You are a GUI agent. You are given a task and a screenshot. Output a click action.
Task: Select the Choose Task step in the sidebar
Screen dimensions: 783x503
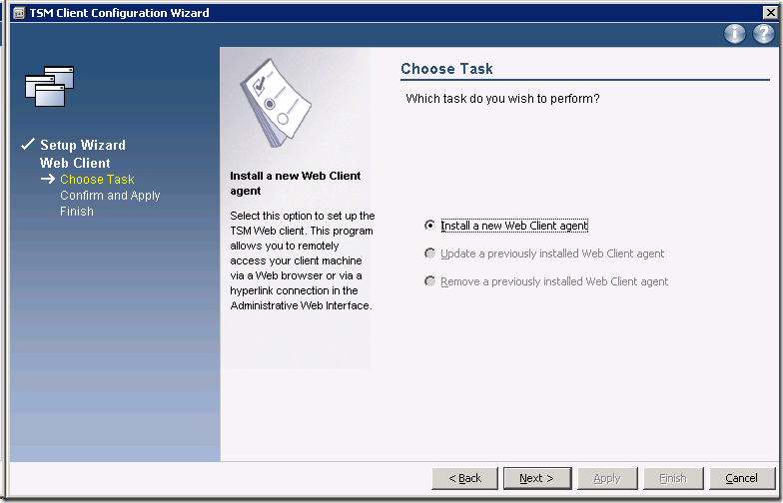coord(97,180)
